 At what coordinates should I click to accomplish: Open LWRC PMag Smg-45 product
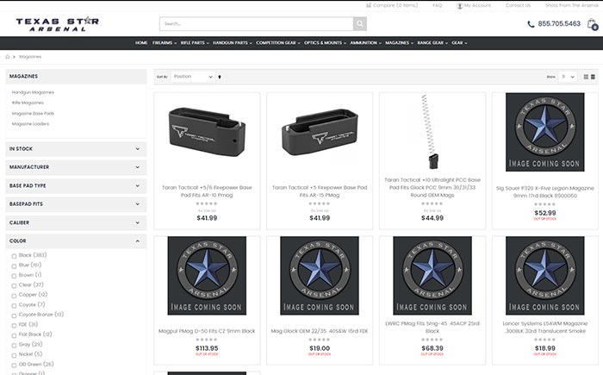pos(432,328)
